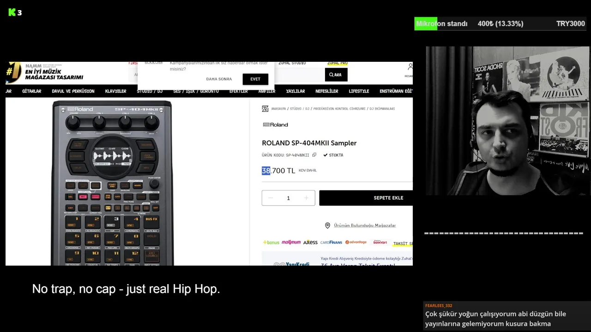Click ANASAYFA breadcrumb link

coord(278,109)
